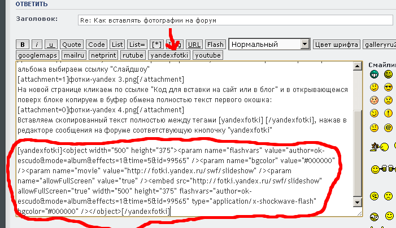Open the Цвет шрифта font color picker

click(x=337, y=44)
